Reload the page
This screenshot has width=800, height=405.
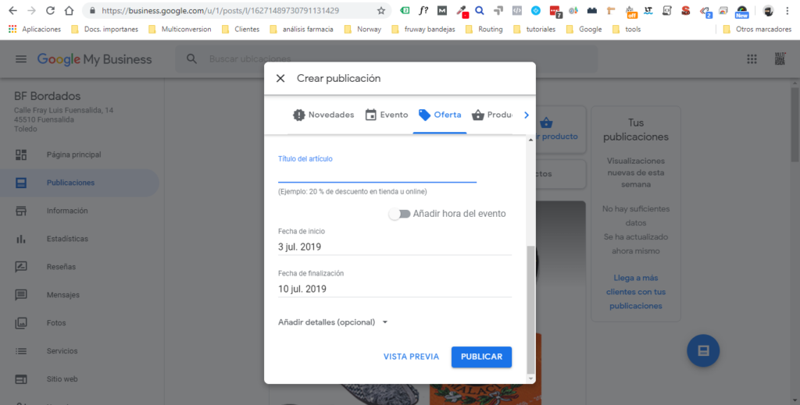(x=50, y=11)
